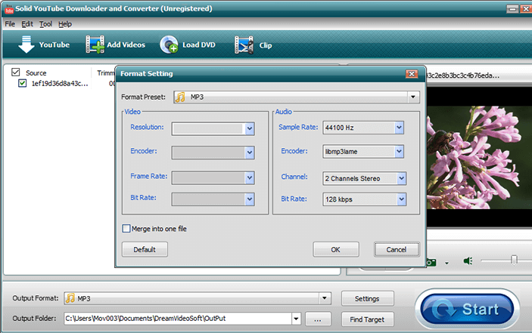Click the Default button

tap(145, 249)
